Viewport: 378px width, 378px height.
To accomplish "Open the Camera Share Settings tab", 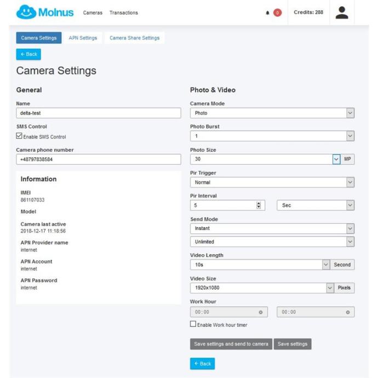I will point(135,38).
